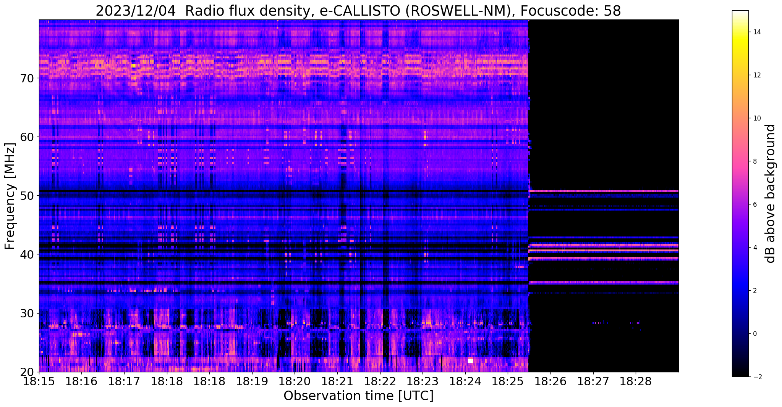The width and height of the screenshot is (782, 407).
Task: Pick the 12 dB colorbar tick label
Action: coord(757,75)
